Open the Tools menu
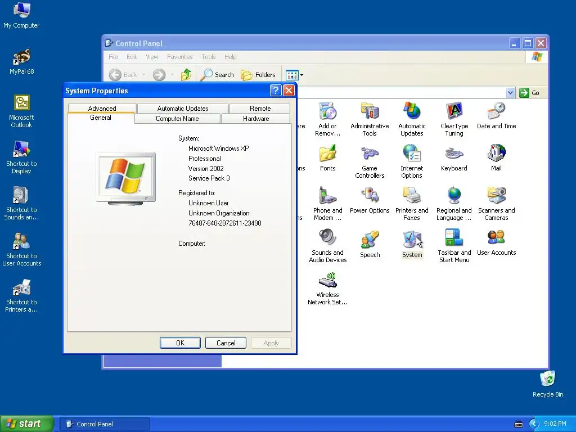576x432 pixels. click(x=208, y=57)
